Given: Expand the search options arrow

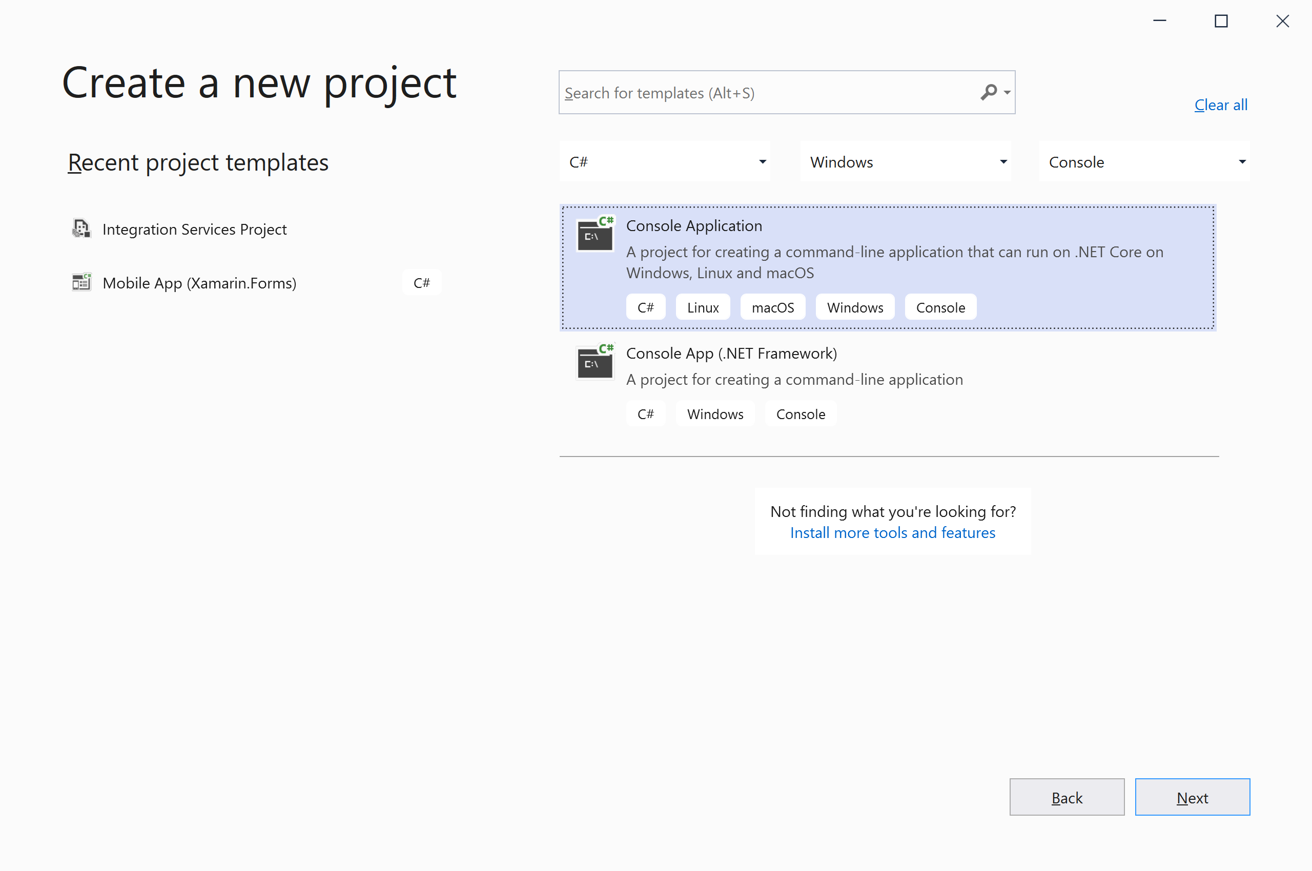Looking at the screenshot, I should [x=1007, y=93].
